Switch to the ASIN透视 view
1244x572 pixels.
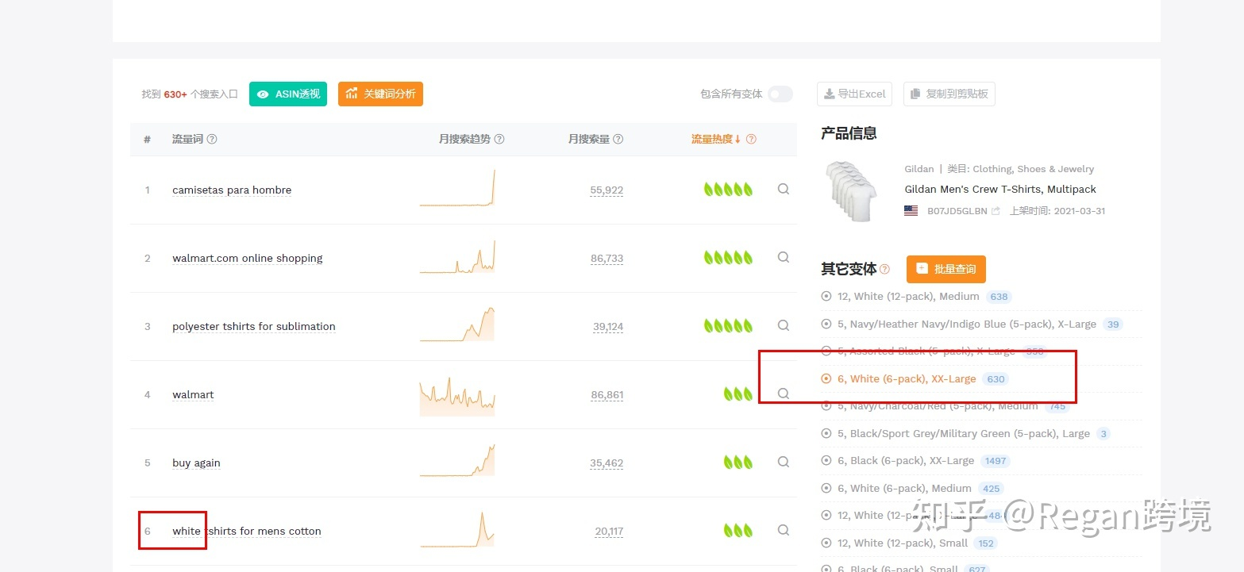pyautogui.click(x=287, y=94)
